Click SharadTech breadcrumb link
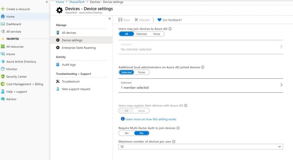This screenshot has height=160, width=293. (77, 2)
